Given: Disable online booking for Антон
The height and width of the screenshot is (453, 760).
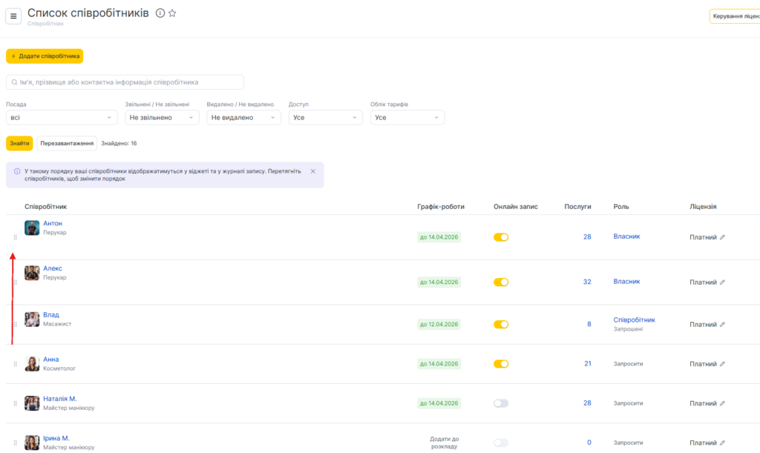Looking at the screenshot, I should coord(501,237).
